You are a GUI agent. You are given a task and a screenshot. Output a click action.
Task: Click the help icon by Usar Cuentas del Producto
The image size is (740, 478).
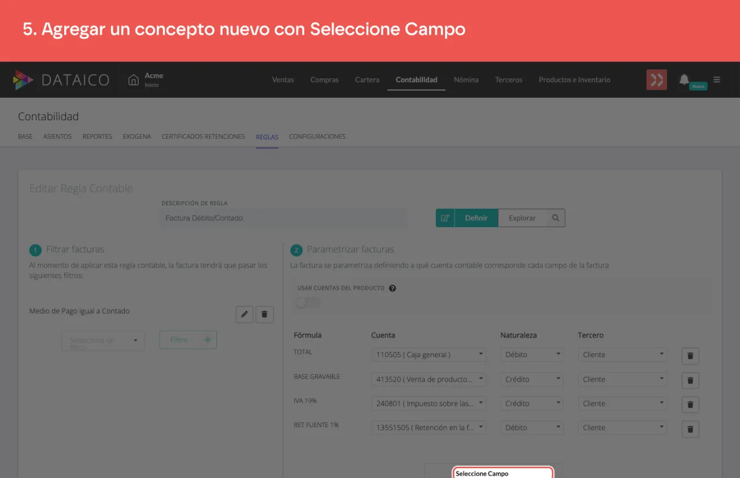393,288
